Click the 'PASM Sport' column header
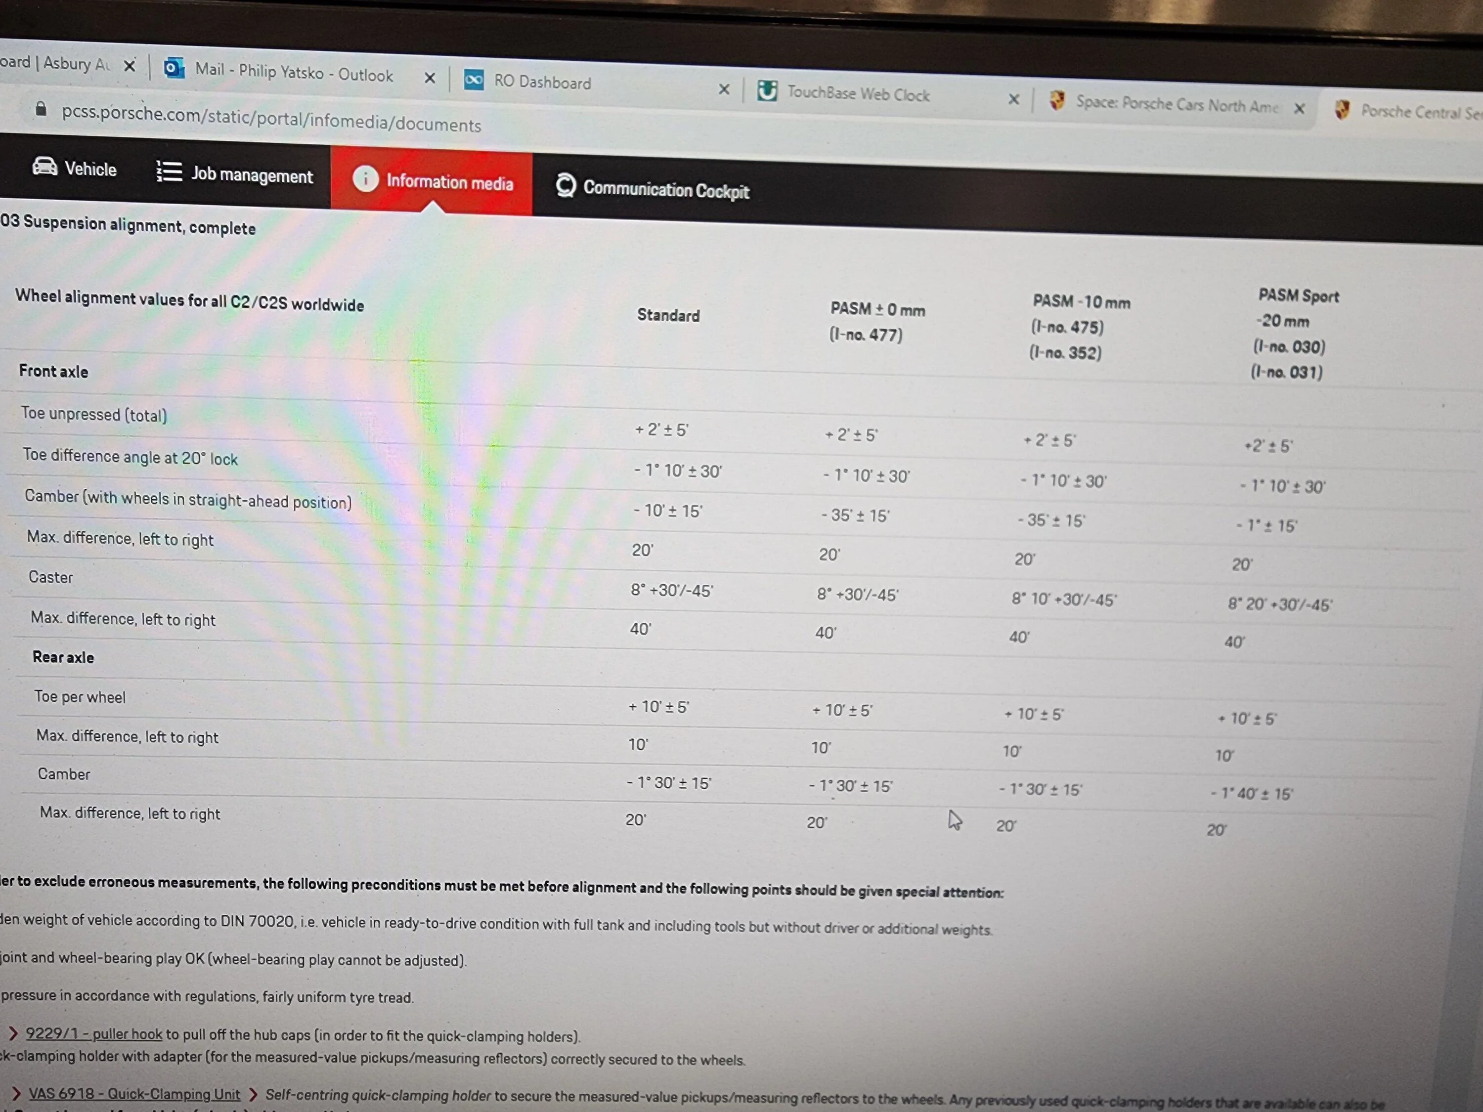Viewport: 1483px width, 1112px height. 1299,296
